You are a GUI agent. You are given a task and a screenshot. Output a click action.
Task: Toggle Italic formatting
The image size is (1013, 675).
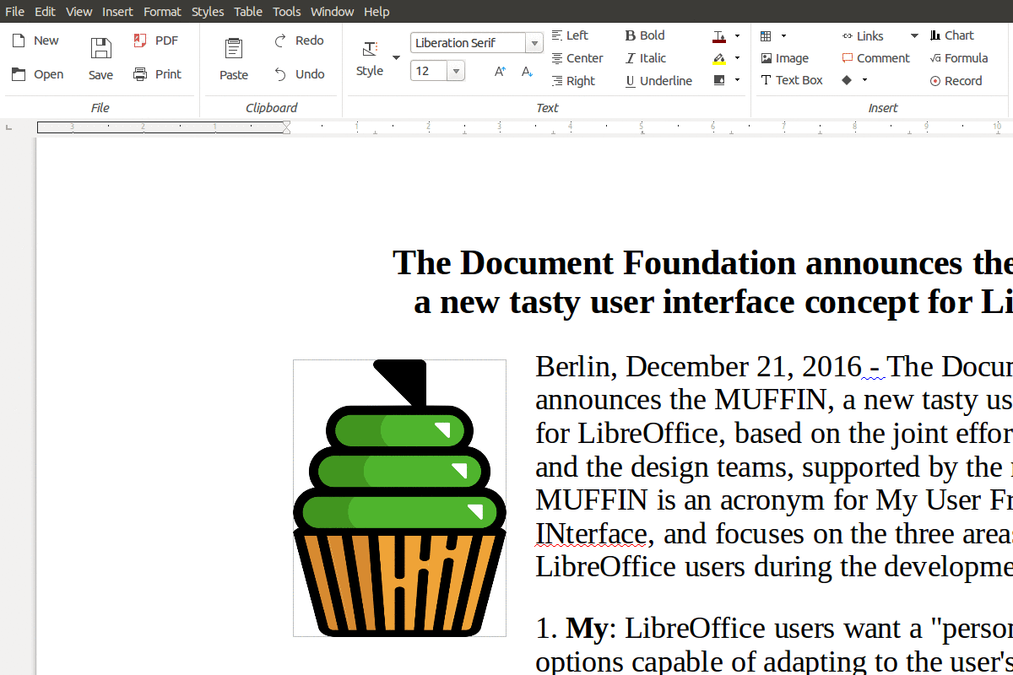646,58
